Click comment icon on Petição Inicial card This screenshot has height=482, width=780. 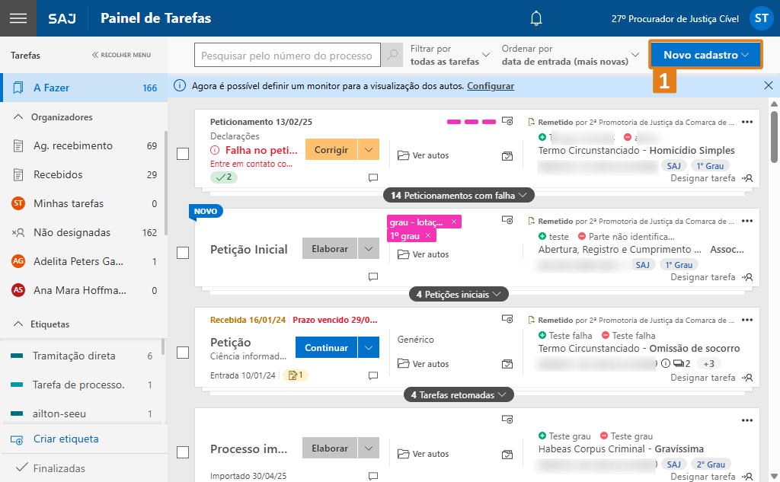(x=373, y=276)
